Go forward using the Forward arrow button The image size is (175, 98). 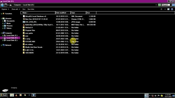[x=6, y=5]
